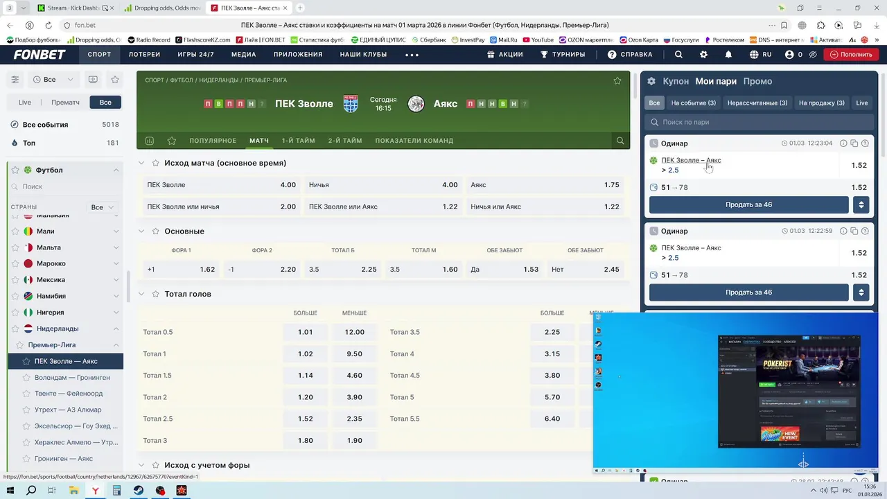887x499 pixels.
Task: Collapse the Футбол sport section
Action: click(x=116, y=170)
